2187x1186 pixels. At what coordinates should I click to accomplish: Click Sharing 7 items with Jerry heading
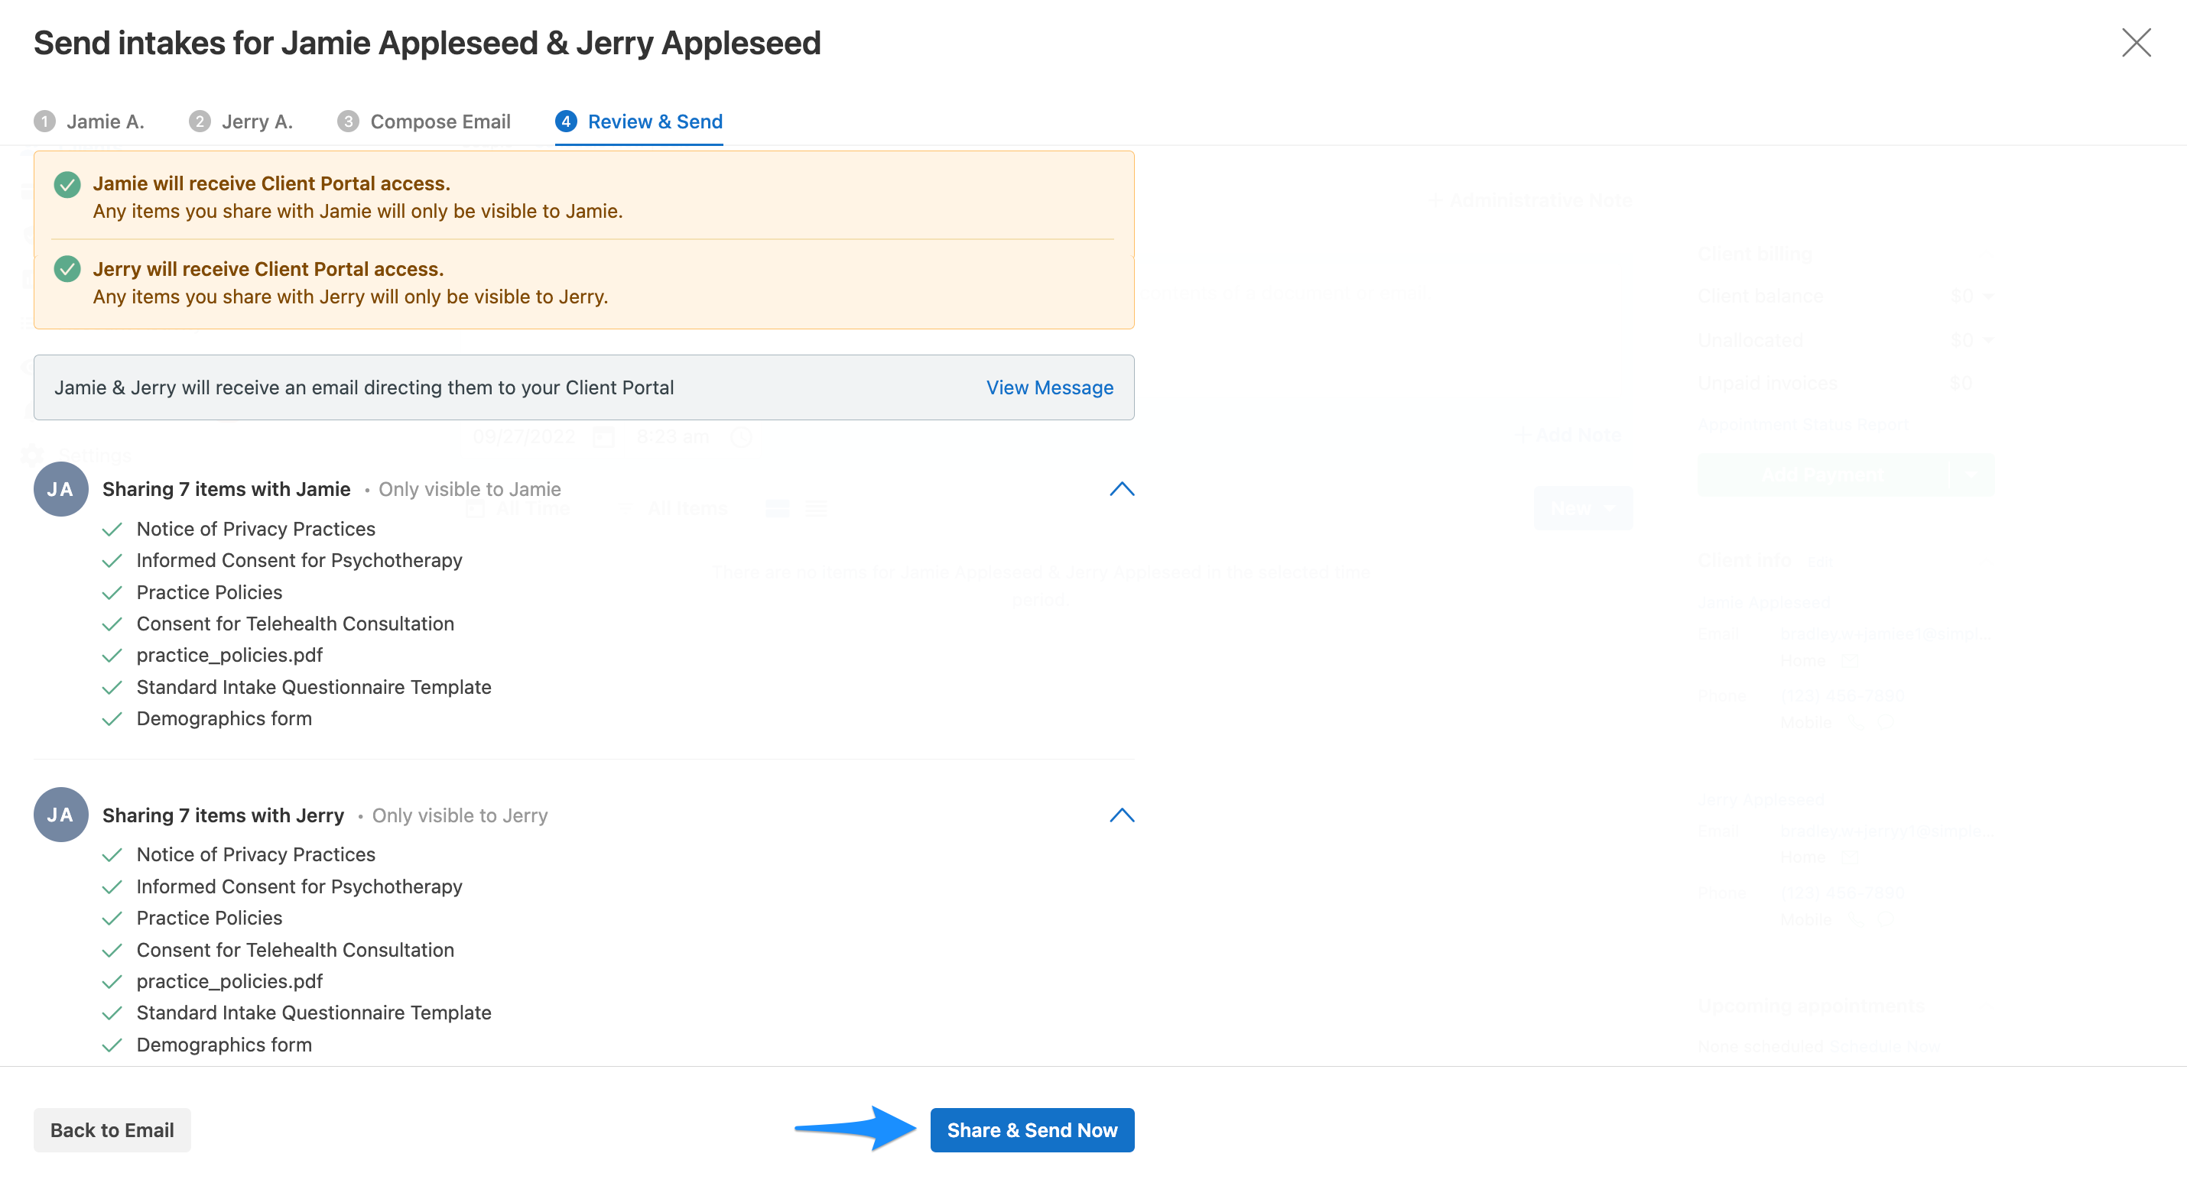point(223,815)
